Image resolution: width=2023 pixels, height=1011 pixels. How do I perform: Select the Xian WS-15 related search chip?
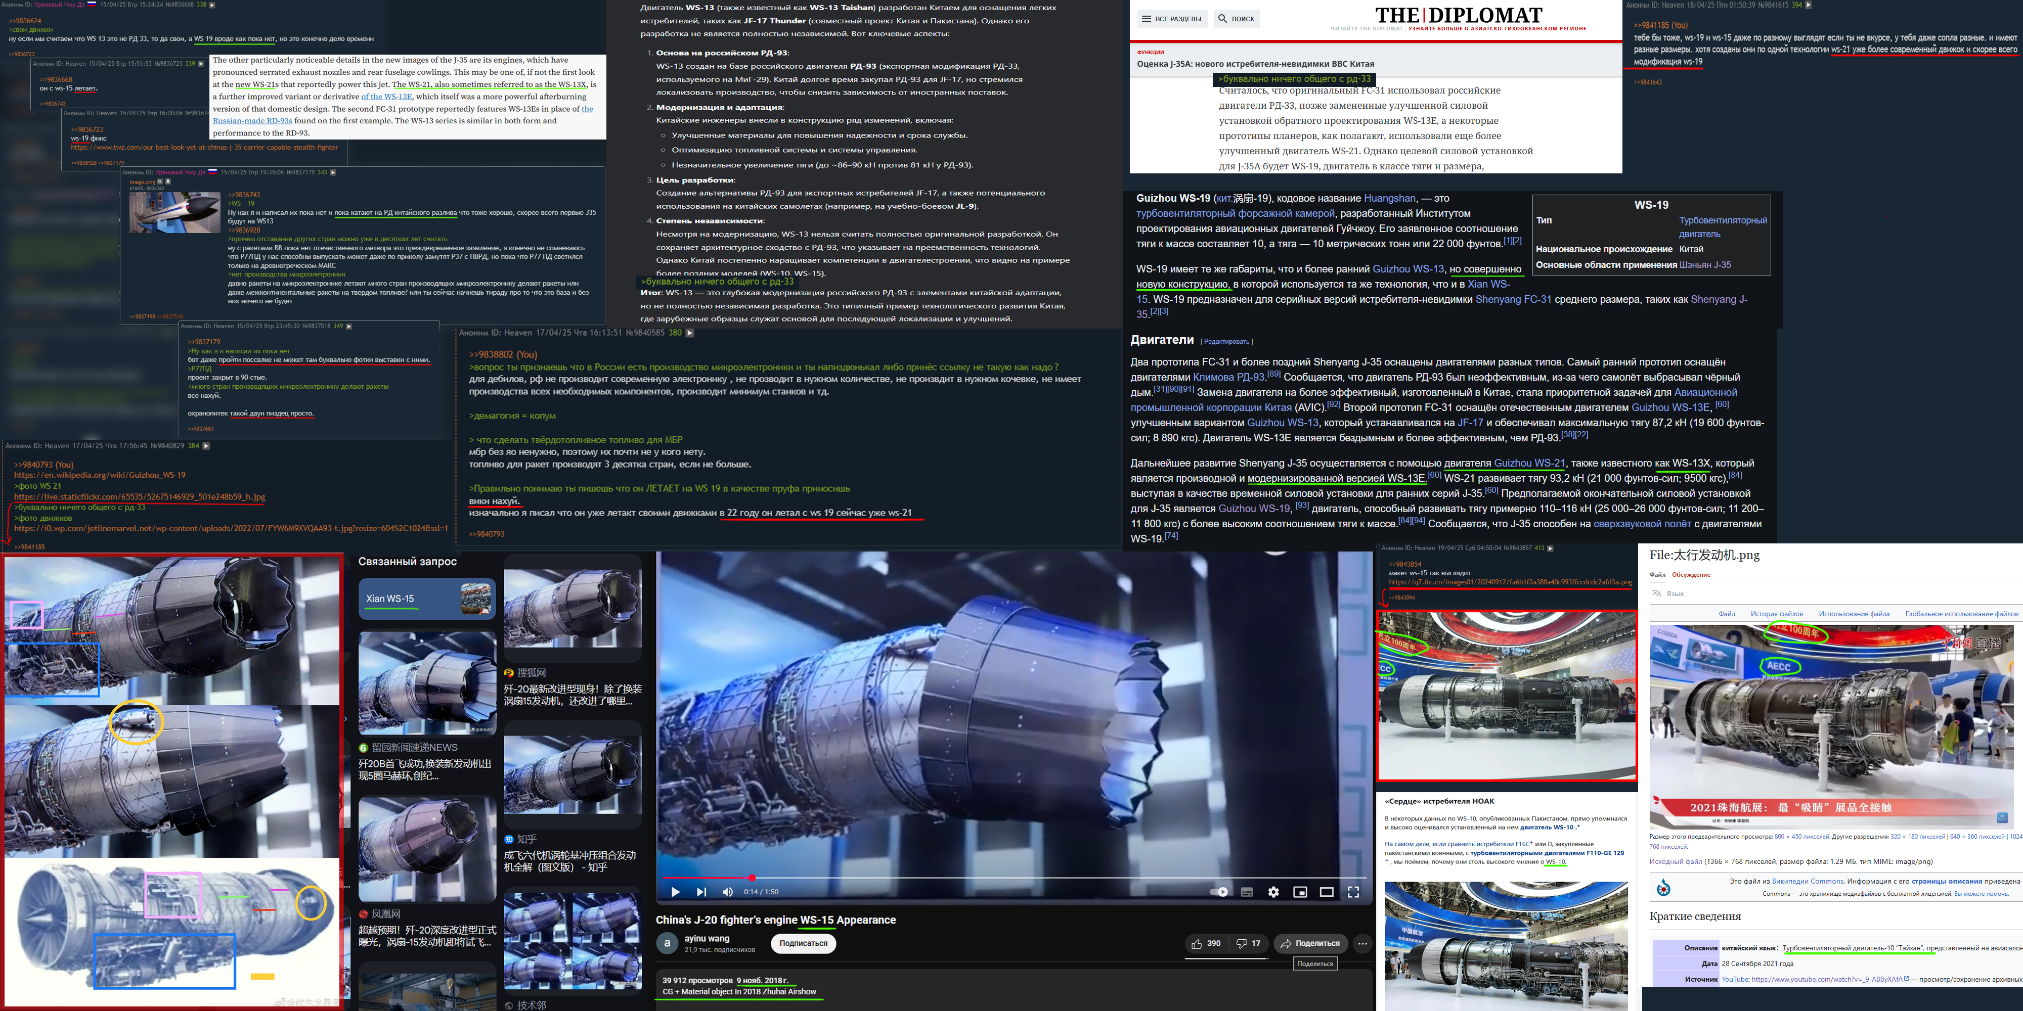point(427,599)
